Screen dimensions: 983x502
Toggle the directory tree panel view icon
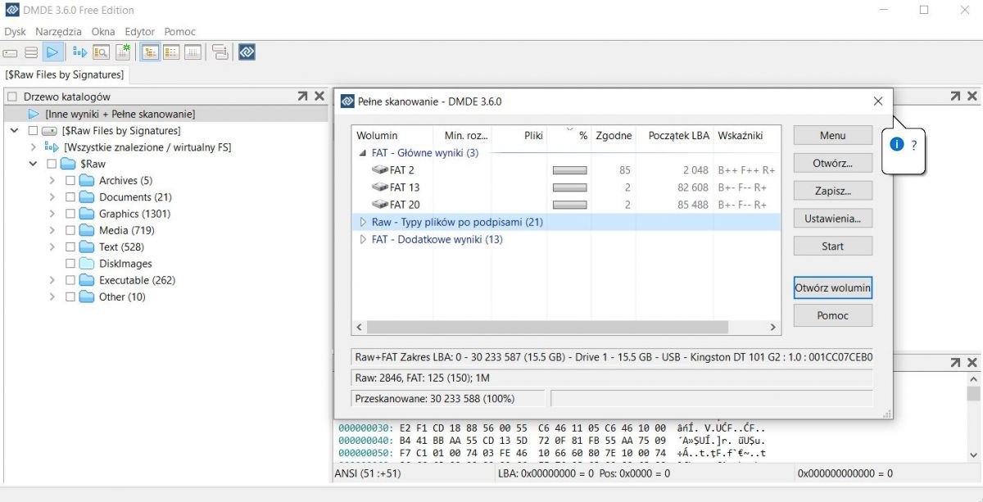(x=150, y=52)
